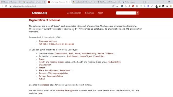Open the Organization type link
Screen dimensions: 173x97
tap(45, 65)
